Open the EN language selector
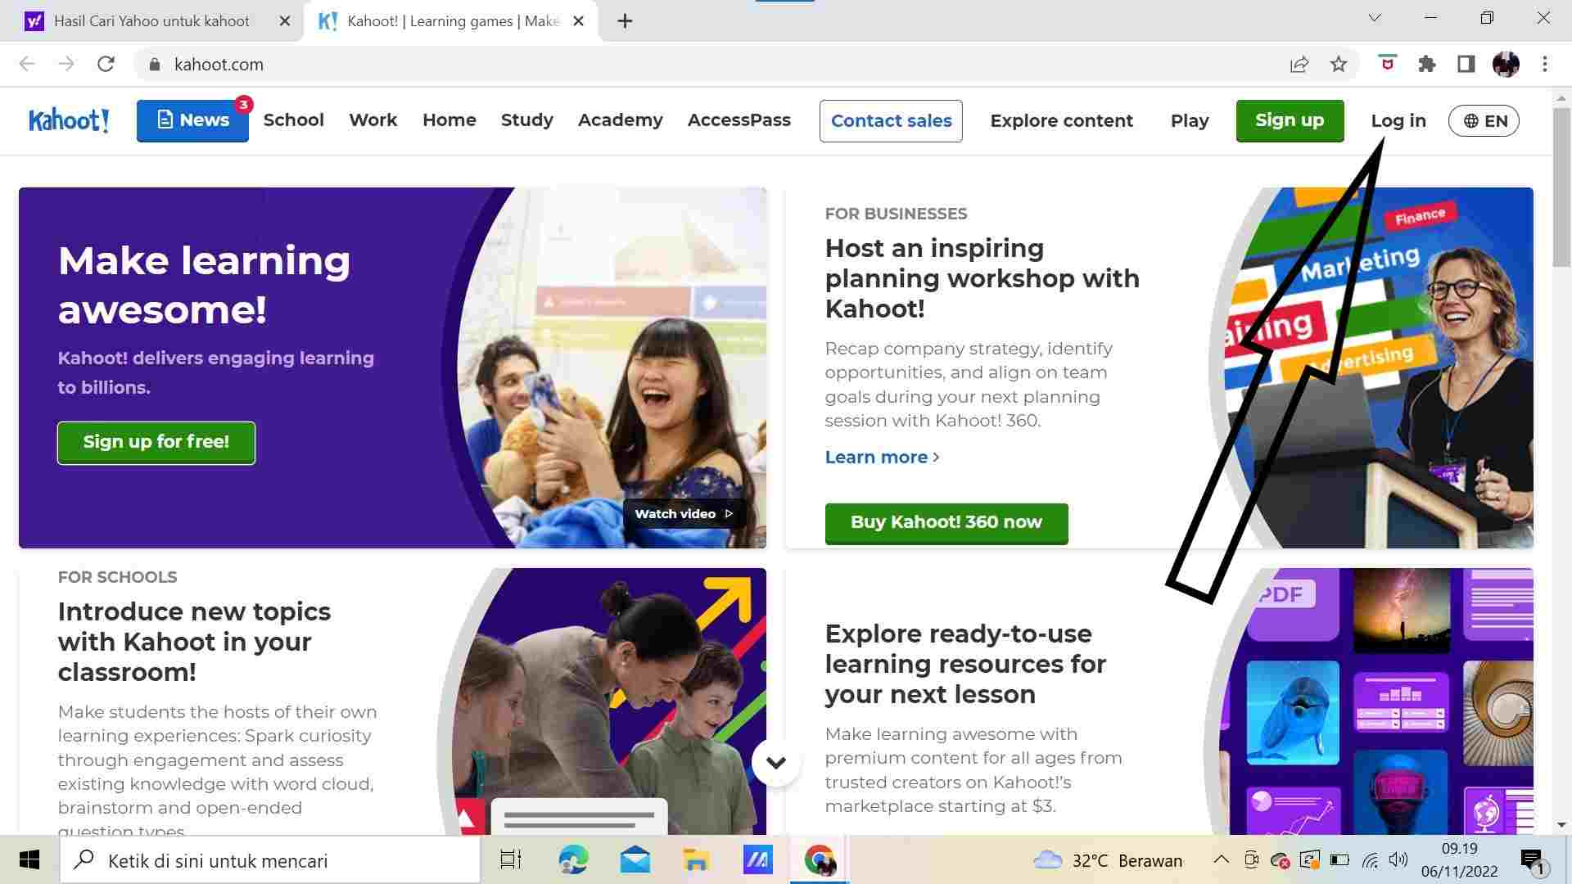This screenshot has width=1572, height=884. click(x=1484, y=121)
